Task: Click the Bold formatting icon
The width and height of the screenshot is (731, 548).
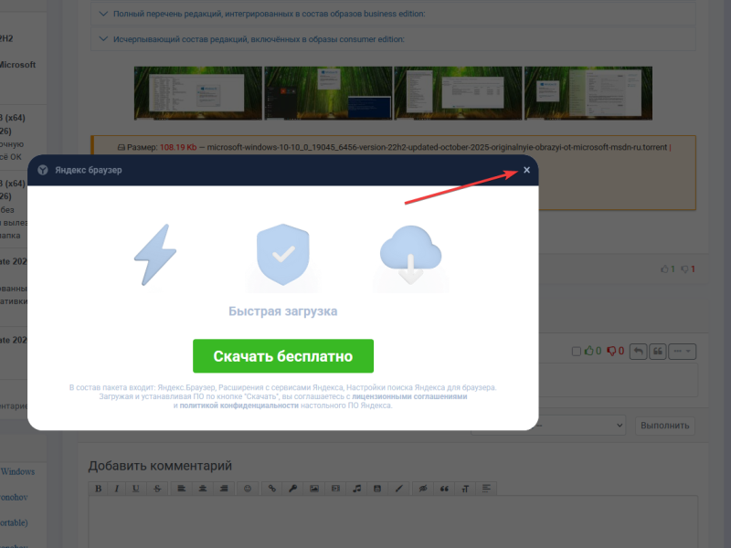Action: tap(99, 489)
